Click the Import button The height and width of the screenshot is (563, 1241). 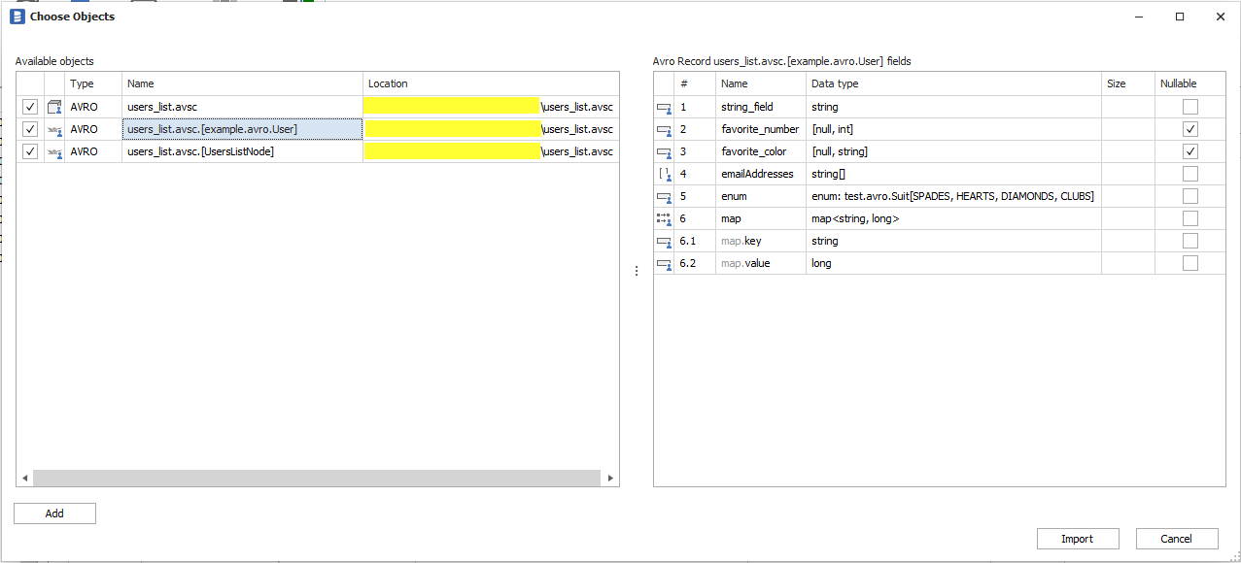click(x=1077, y=539)
